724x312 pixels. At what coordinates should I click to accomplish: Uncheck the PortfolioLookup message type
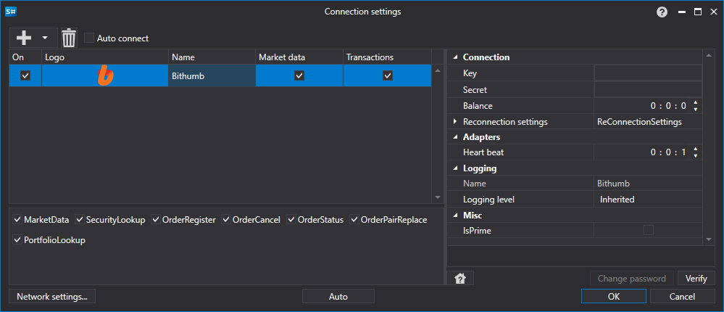[x=17, y=240]
